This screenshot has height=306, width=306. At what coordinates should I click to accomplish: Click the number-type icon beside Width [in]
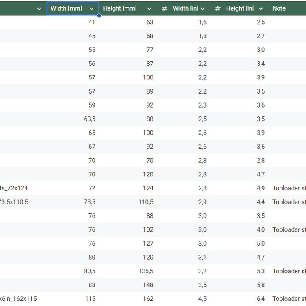click(164, 8)
